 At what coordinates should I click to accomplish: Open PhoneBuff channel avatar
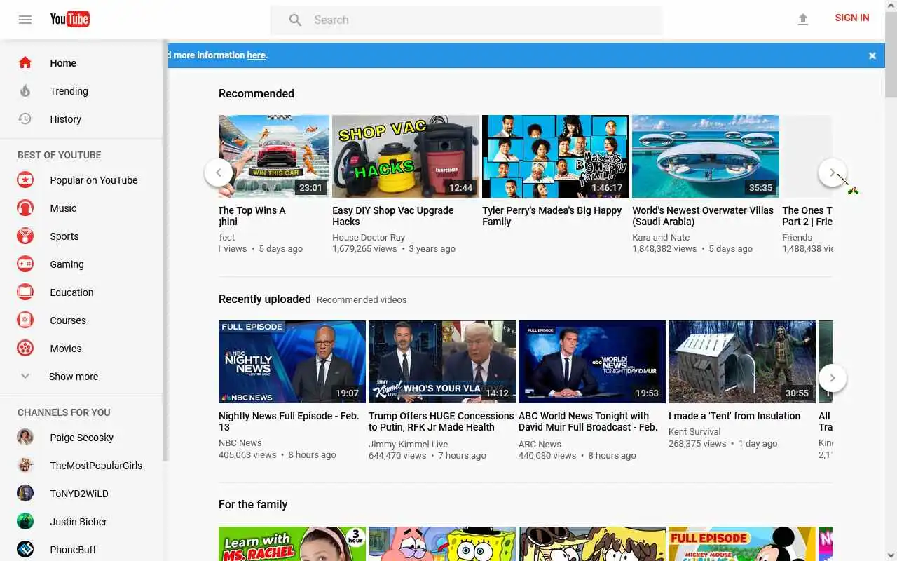[25, 550]
